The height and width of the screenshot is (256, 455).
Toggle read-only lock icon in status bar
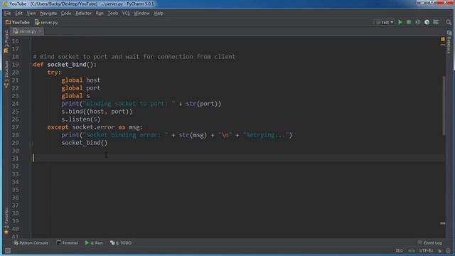439,251
